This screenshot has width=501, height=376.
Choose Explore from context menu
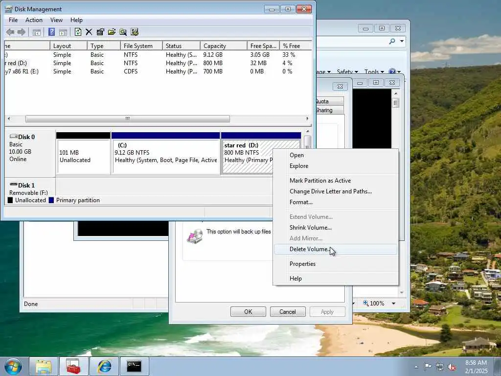(x=335, y=166)
